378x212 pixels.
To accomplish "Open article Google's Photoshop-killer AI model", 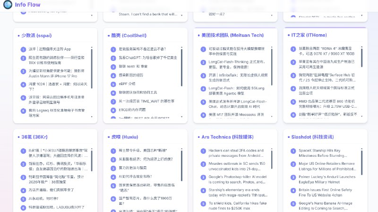I will coord(238,179).
